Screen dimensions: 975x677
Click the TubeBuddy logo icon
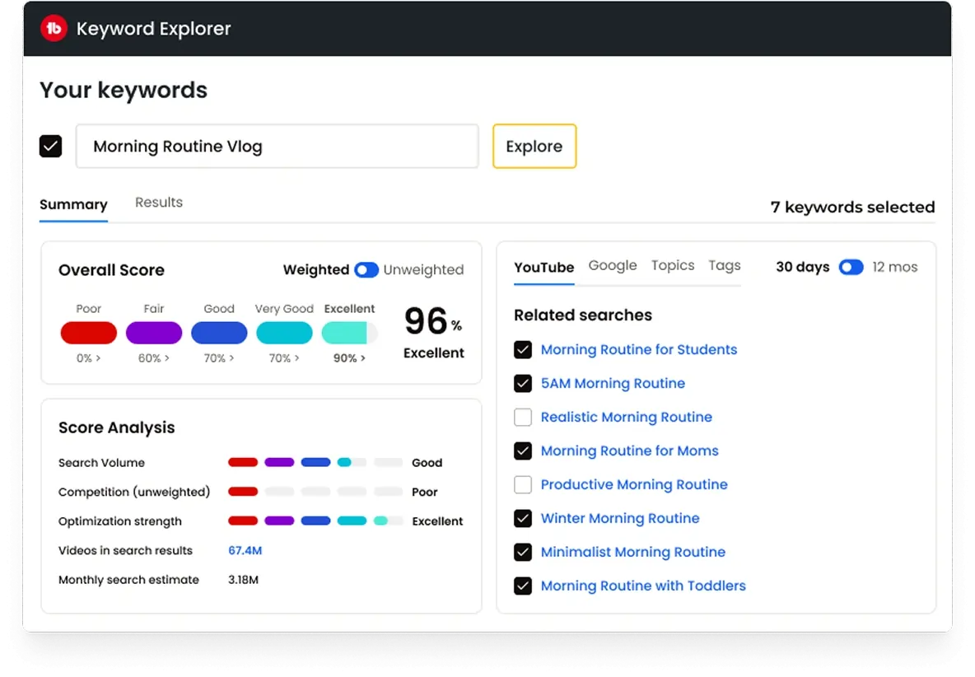[53, 27]
